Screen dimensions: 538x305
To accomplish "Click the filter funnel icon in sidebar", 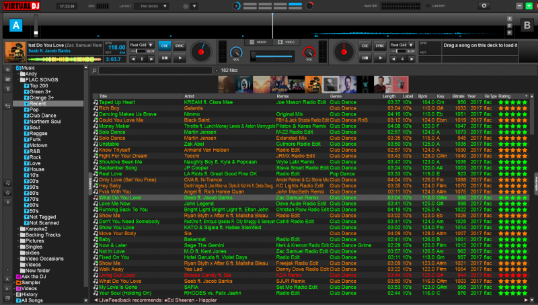I will click(x=7, y=89).
